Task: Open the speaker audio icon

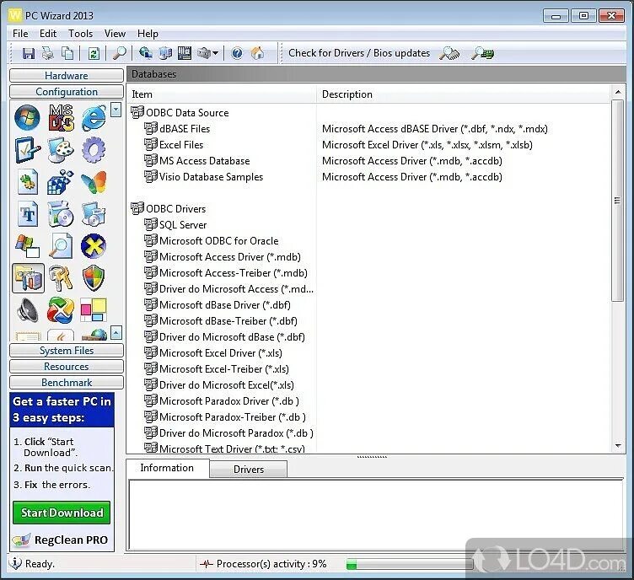Action: (x=28, y=310)
